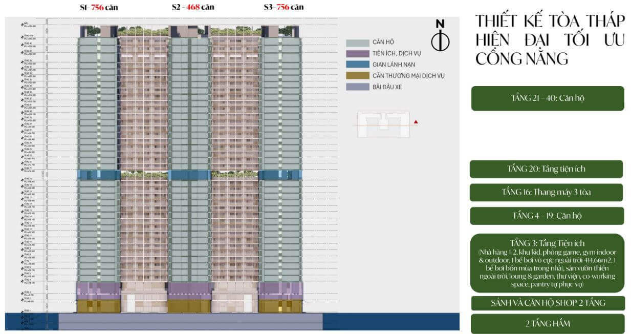The width and height of the screenshot is (631, 334).
Task: Click the title Thiết kế tòa tháp hiện đại
Action: coord(550,39)
